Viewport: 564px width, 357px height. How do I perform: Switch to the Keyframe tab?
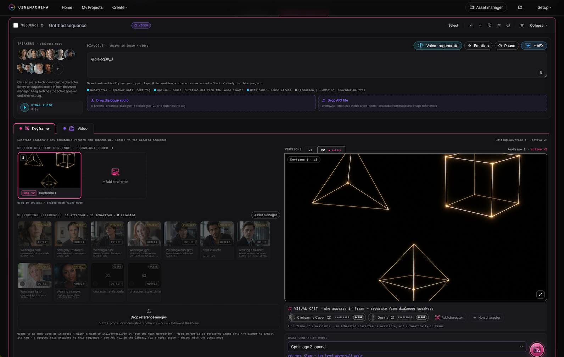(x=34, y=128)
